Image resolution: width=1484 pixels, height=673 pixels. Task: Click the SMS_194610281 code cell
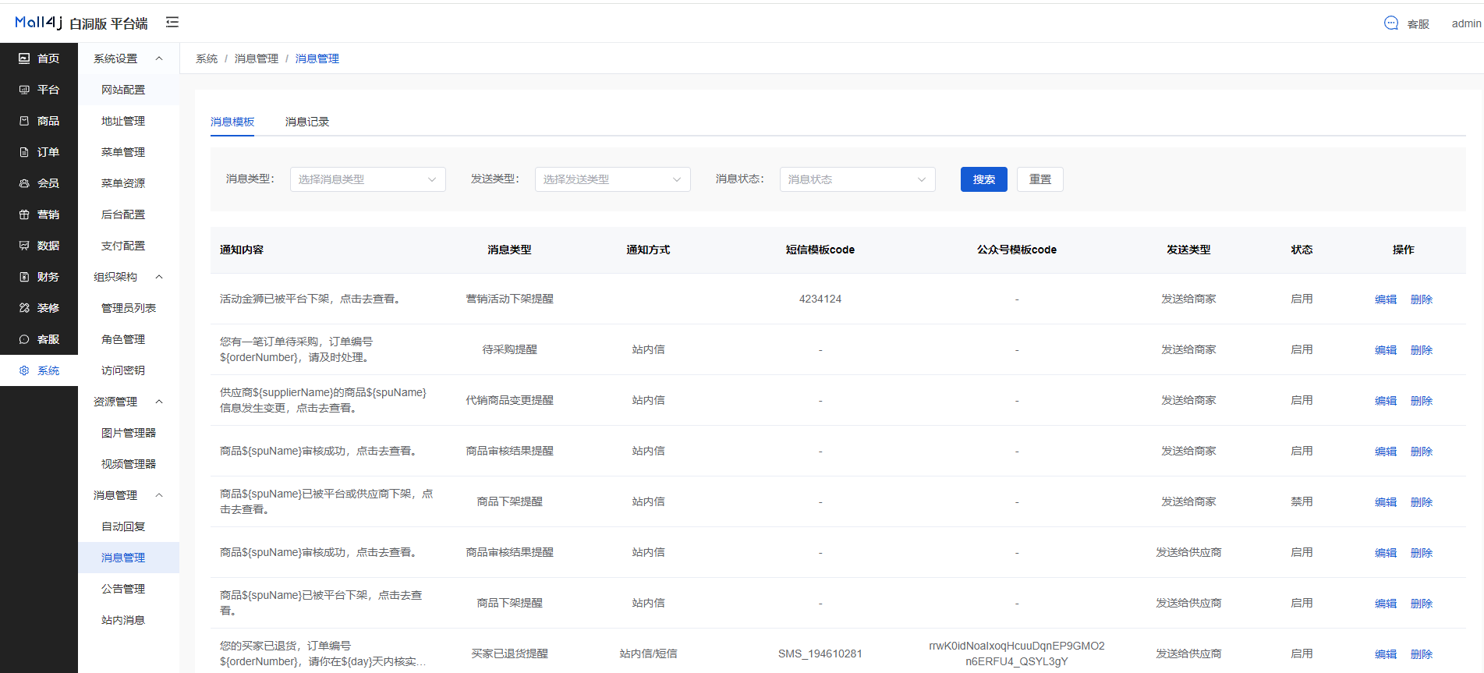click(x=820, y=654)
